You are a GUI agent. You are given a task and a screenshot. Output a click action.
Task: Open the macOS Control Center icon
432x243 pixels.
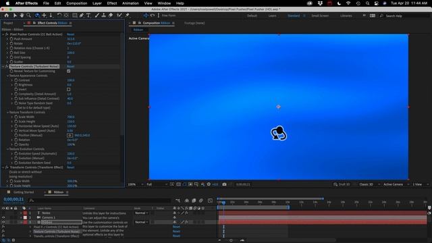tap(377, 3)
